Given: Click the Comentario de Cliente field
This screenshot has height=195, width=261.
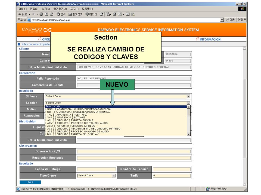Looking at the screenshot, I should (134, 85).
